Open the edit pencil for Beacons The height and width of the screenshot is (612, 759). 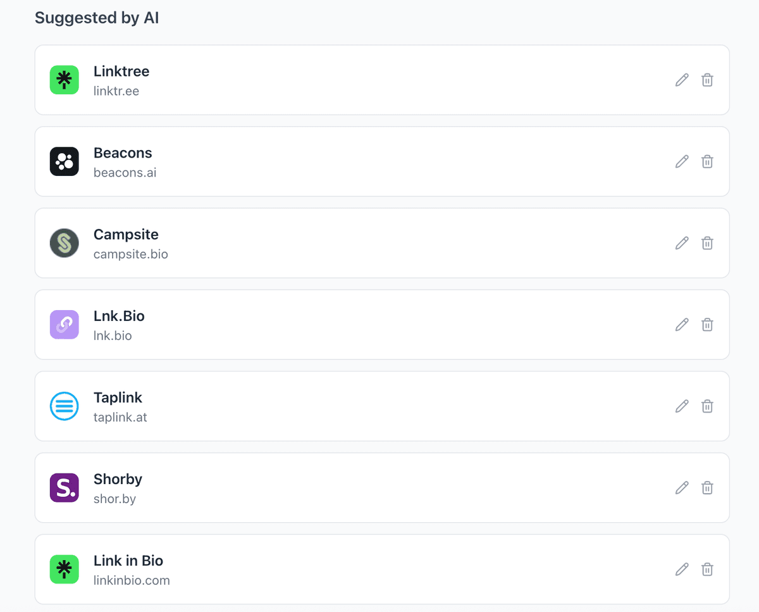click(681, 161)
